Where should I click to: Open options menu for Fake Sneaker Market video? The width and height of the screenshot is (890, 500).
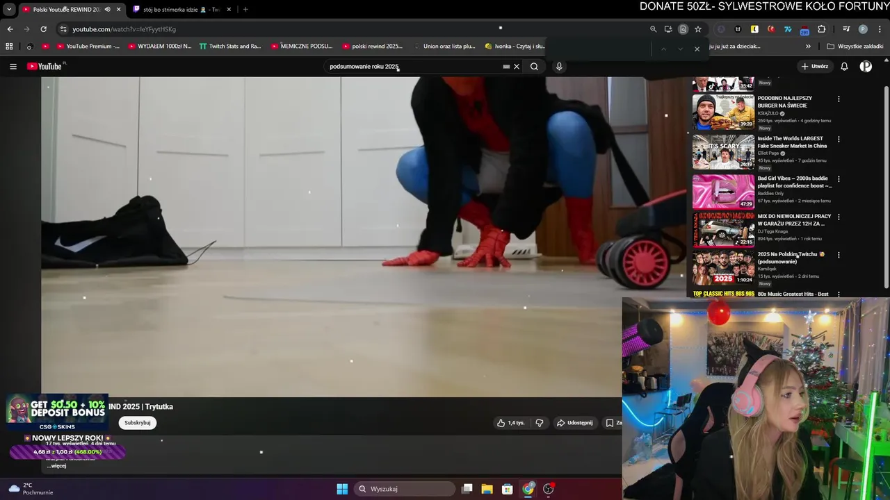839,139
